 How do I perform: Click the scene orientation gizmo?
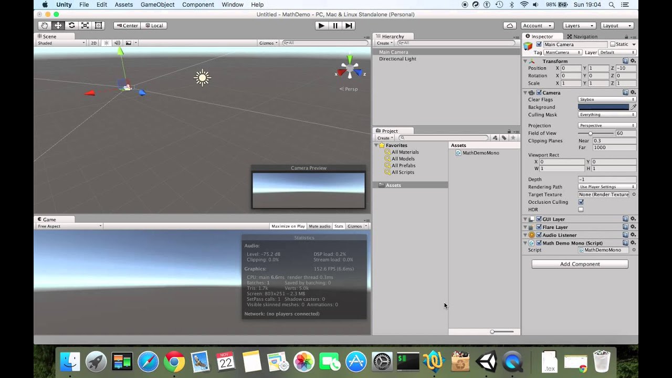pos(350,69)
